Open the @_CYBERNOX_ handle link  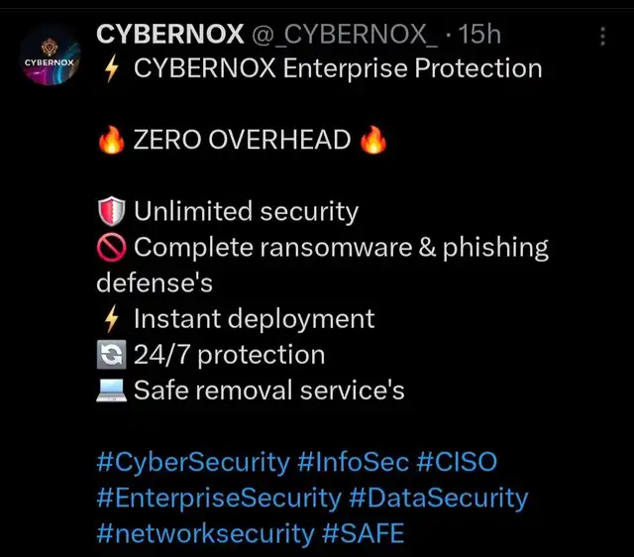tap(344, 34)
